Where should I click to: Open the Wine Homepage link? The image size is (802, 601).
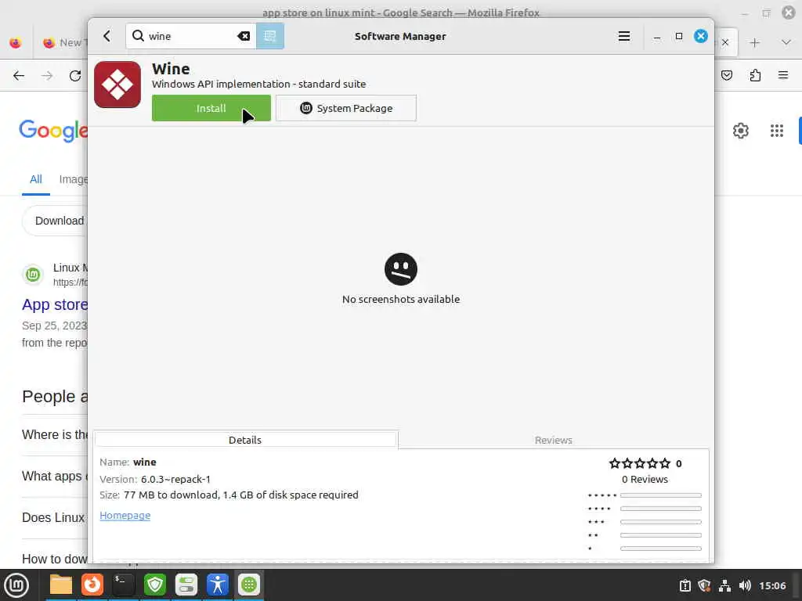[x=125, y=515]
